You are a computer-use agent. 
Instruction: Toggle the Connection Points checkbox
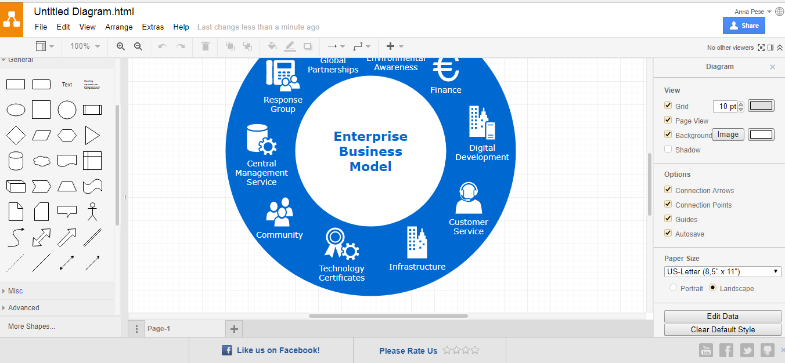click(x=668, y=204)
